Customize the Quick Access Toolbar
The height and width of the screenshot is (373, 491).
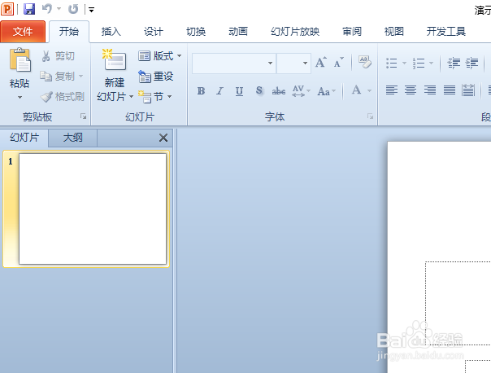coord(91,10)
